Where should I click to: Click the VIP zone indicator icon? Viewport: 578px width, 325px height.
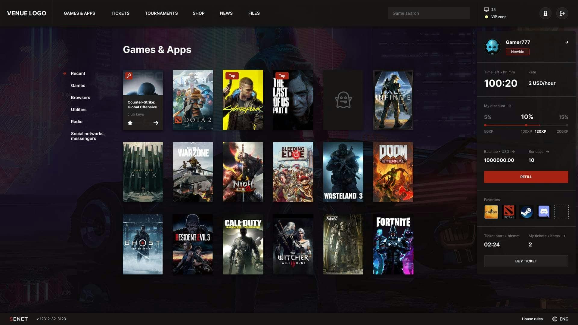tap(486, 17)
